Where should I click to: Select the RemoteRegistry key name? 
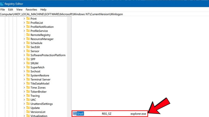click(x=40, y=35)
